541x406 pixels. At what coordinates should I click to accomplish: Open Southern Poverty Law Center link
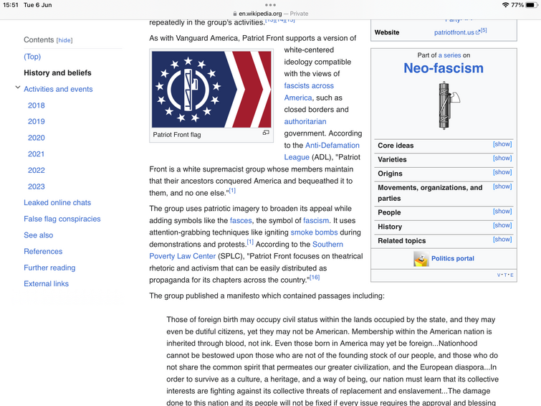246,250
